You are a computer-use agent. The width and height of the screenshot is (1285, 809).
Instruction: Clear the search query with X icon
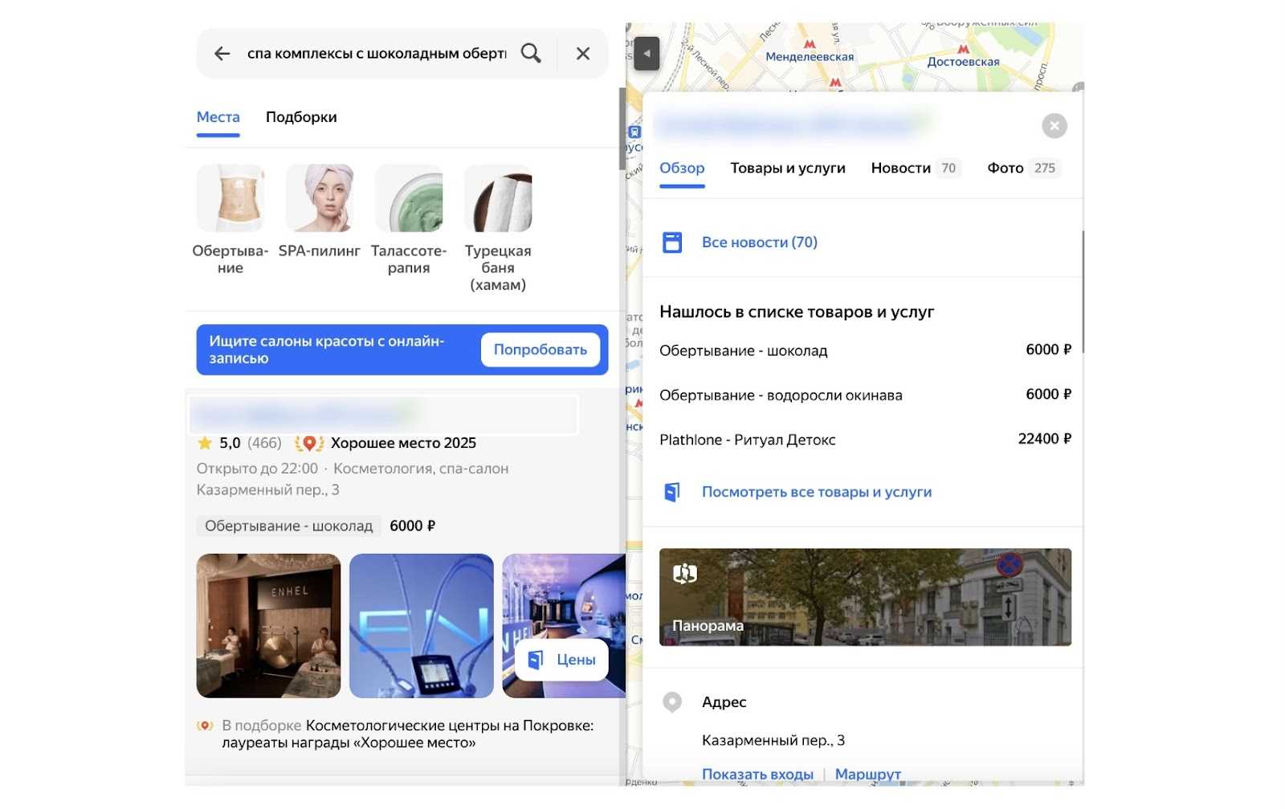pyautogui.click(x=583, y=54)
